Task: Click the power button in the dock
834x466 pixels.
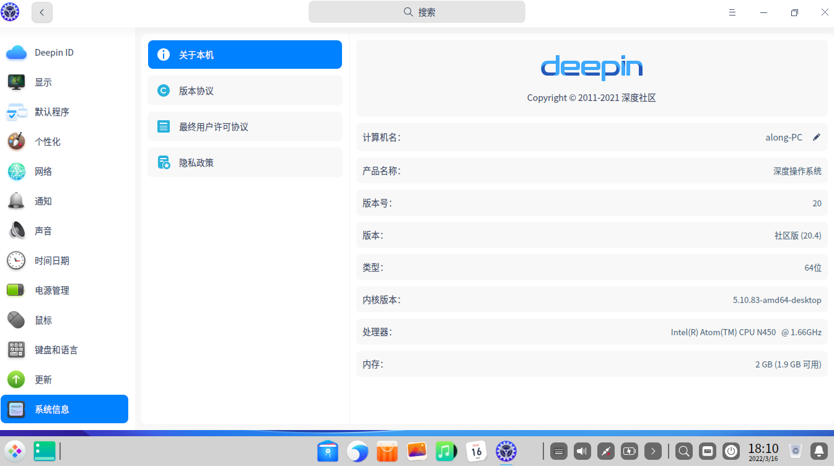Action: point(732,451)
